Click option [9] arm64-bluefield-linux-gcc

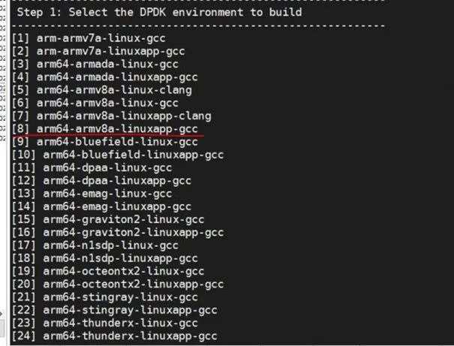coord(107,141)
